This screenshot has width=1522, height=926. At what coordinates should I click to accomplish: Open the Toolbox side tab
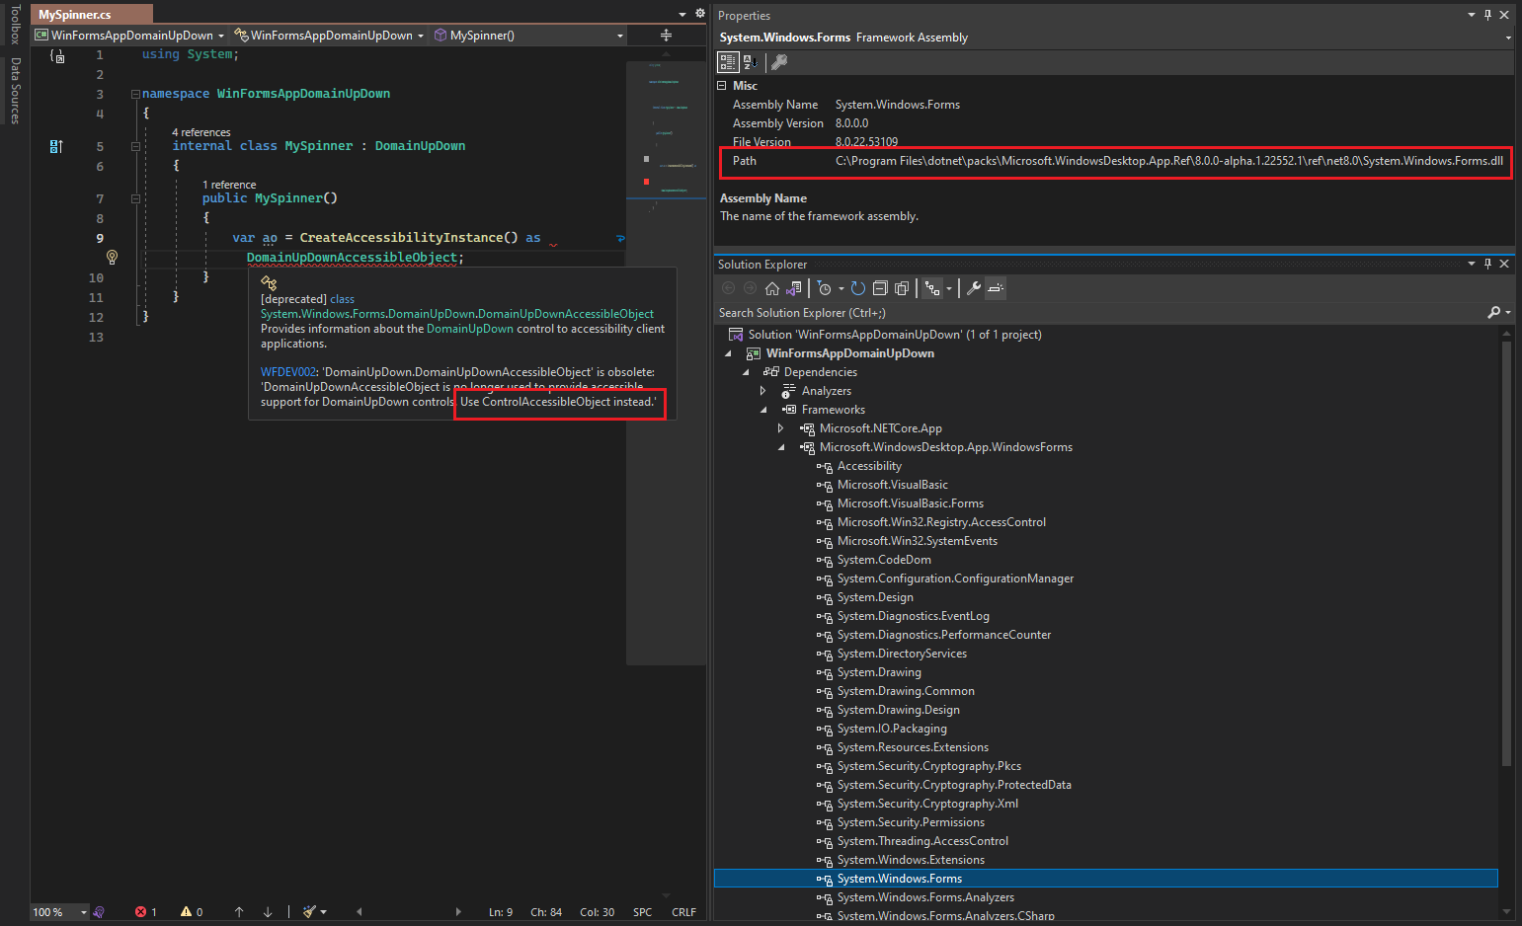pyautogui.click(x=15, y=25)
